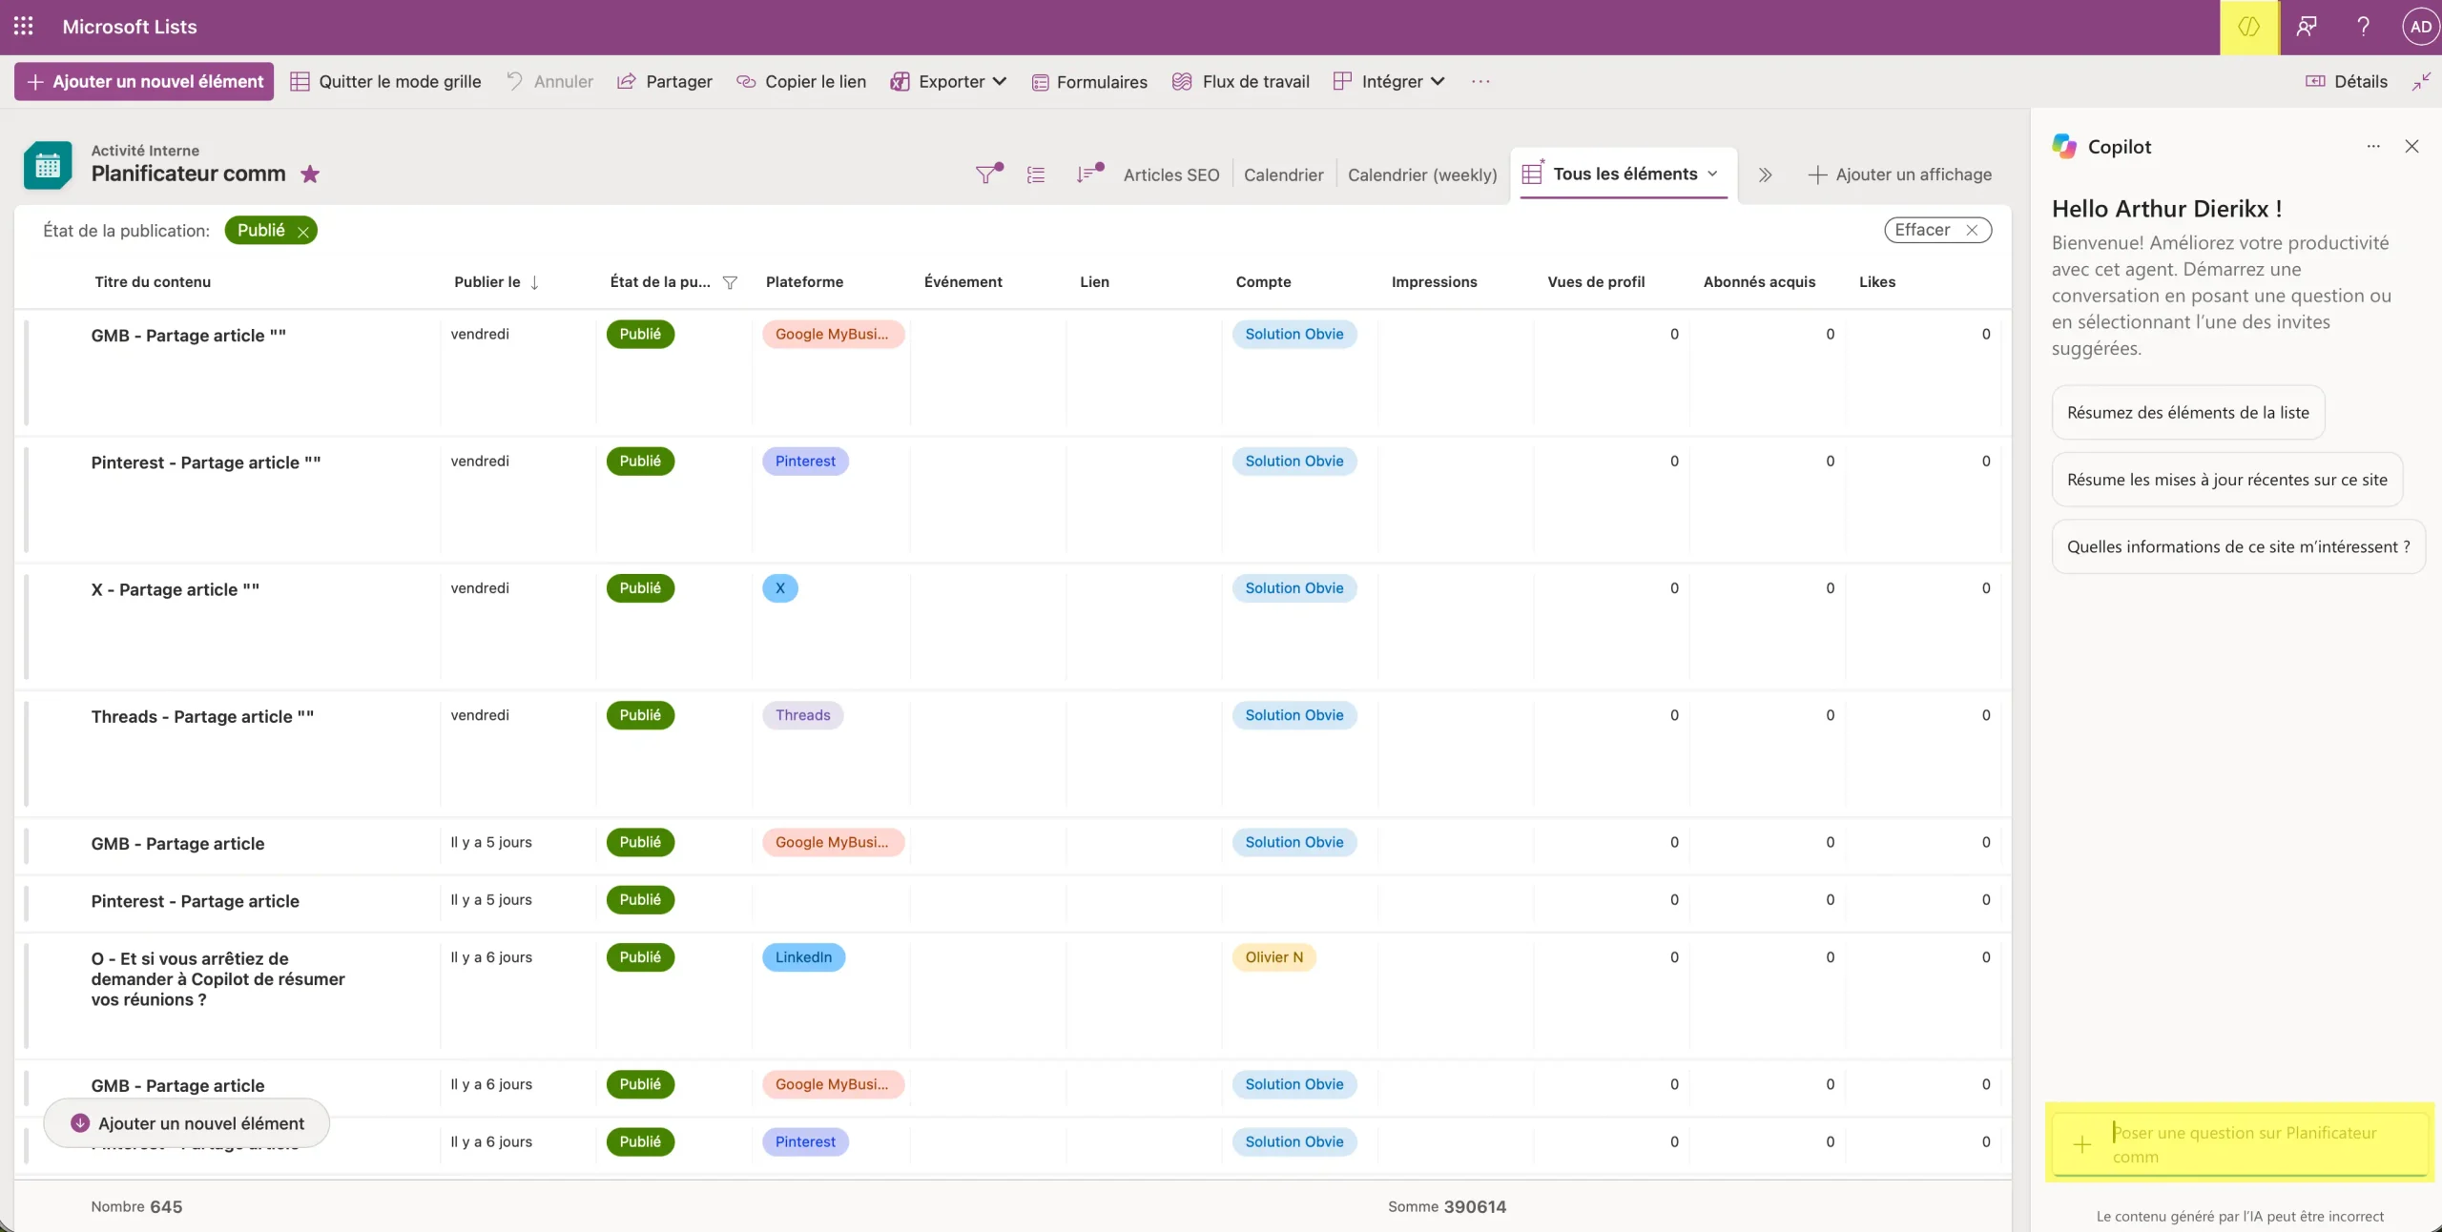Switch to the Articles SEO view
The image size is (2442, 1232).
click(x=1170, y=175)
